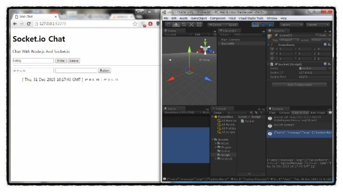
Task: Expand the NGUI folder in Project
Action: click(216, 143)
